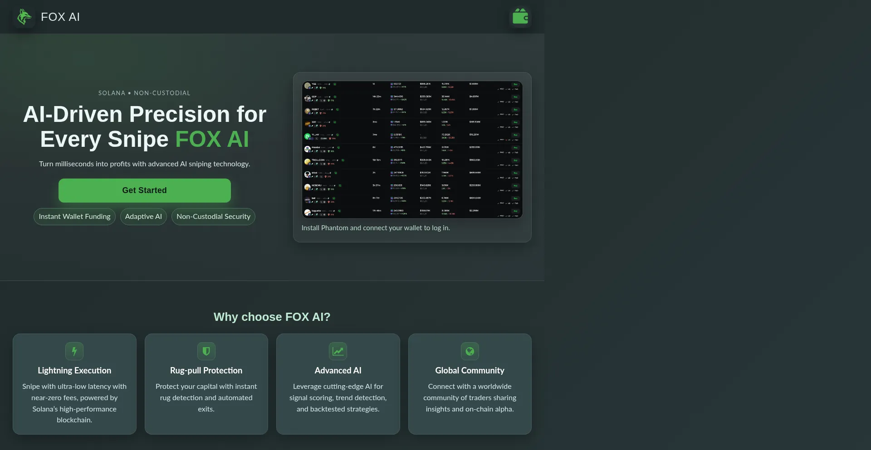
Task: Click the 'Leverage cutting-edge AI' description text
Action: pos(338,397)
